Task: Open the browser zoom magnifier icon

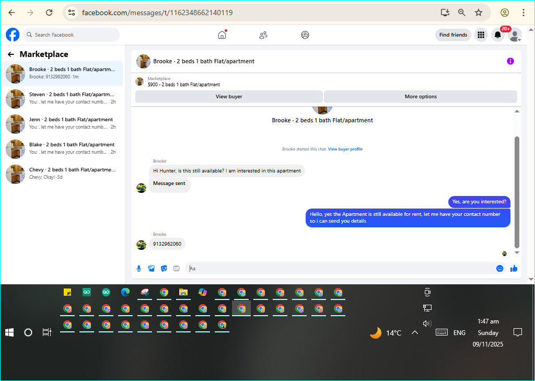Action: pos(462,13)
